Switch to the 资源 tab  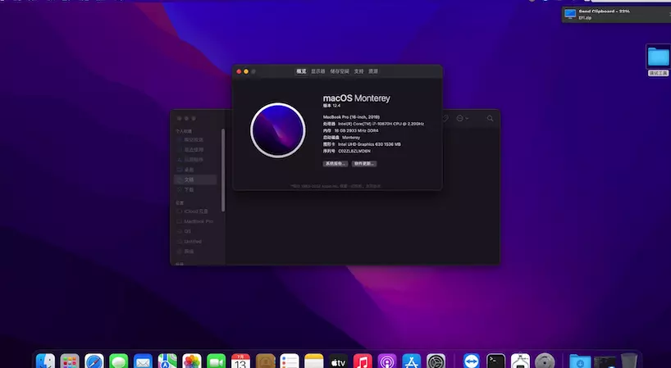click(373, 71)
